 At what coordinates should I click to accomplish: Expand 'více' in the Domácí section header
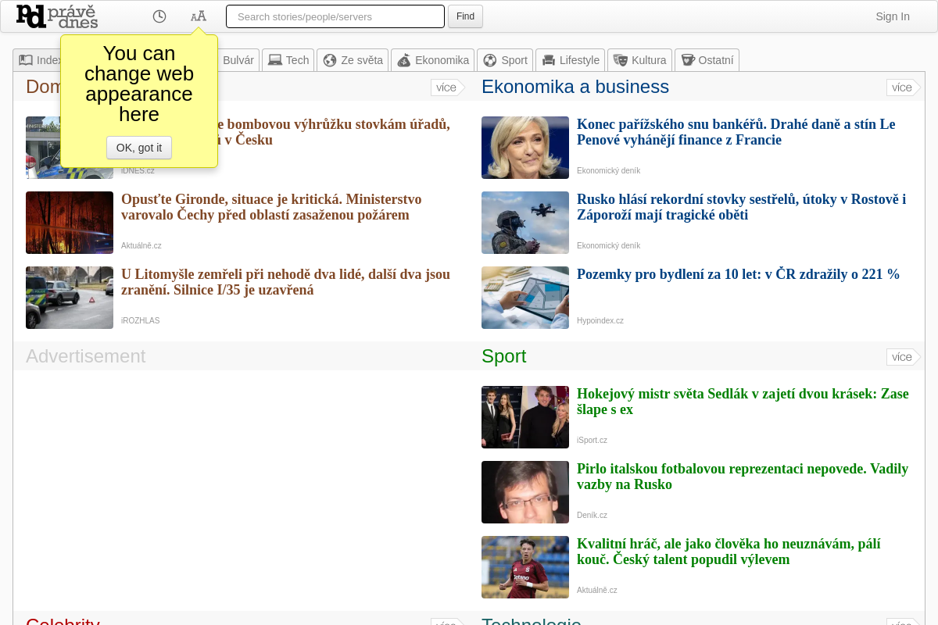tap(447, 87)
